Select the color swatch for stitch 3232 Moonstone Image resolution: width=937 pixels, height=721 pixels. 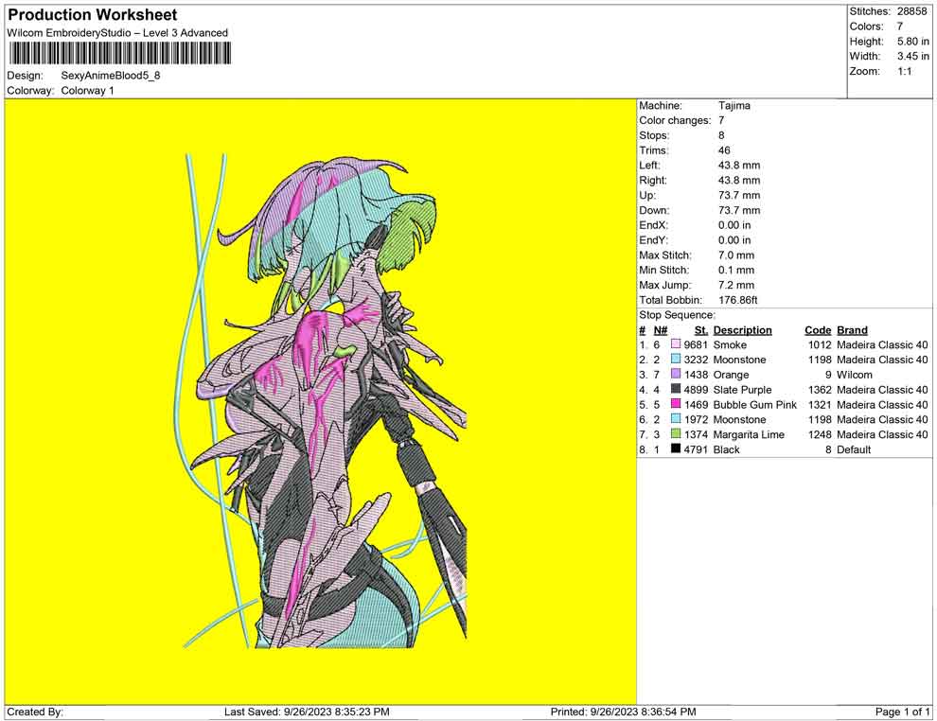point(676,360)
